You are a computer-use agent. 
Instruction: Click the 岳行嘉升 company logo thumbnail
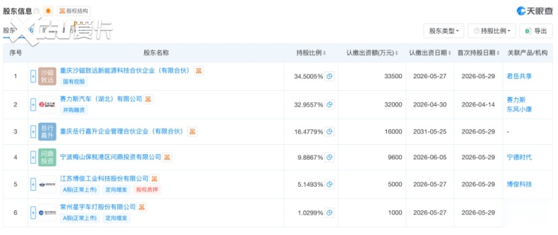[x=47, y=131]
